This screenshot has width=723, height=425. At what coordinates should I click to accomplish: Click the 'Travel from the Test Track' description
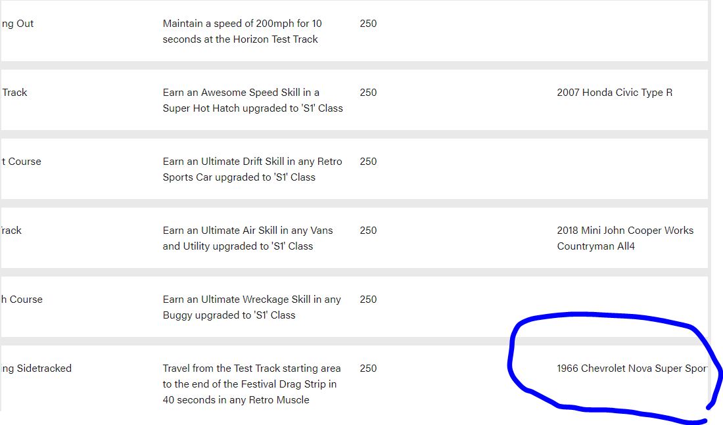[252, 384]
